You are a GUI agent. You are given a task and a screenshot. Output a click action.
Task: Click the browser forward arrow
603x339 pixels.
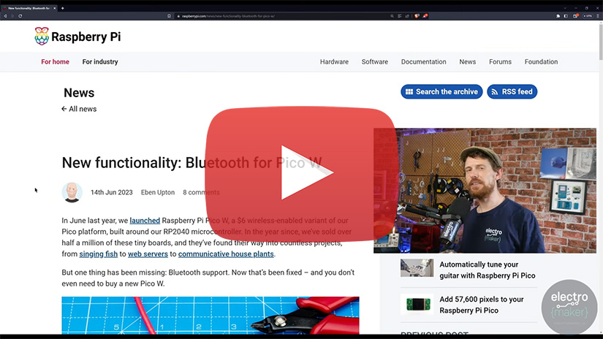(12, 16)
